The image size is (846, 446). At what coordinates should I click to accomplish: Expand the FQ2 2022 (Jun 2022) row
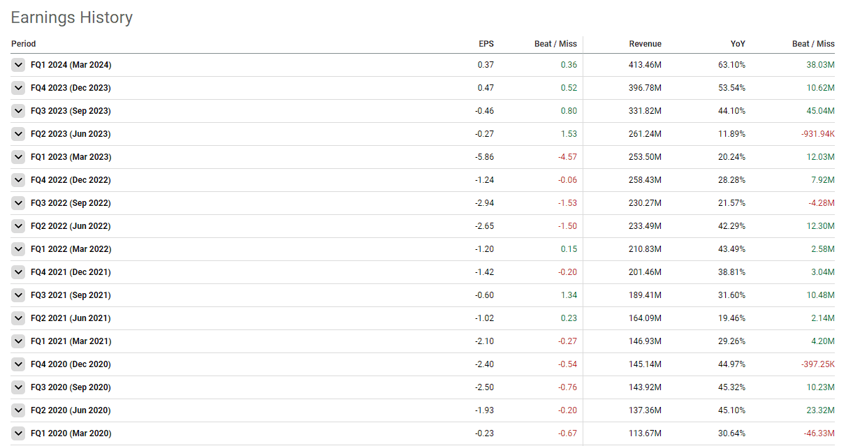(19, 226)
